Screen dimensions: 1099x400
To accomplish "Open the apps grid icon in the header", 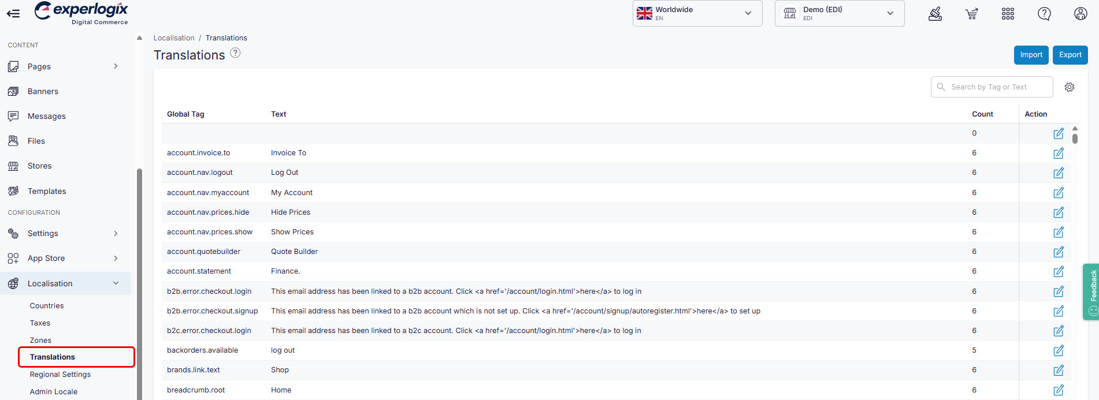I will coord(1008,14).
